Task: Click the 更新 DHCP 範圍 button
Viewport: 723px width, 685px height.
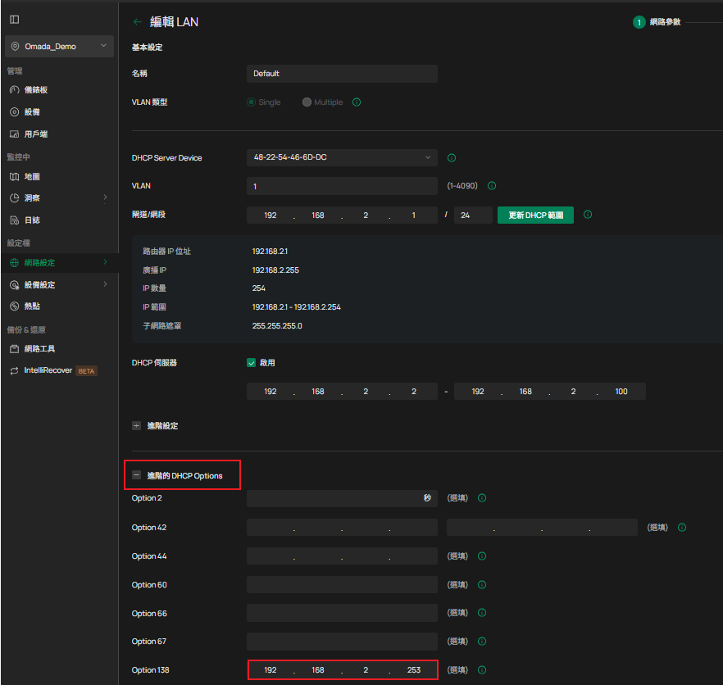Action: click(x=535, y=215)
